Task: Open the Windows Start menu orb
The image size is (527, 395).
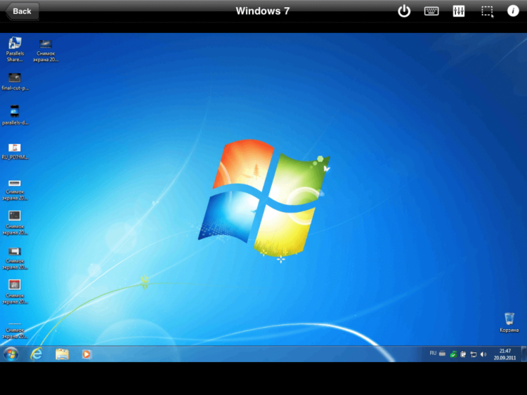Action: pyautogui.click(x=11, y=354)
